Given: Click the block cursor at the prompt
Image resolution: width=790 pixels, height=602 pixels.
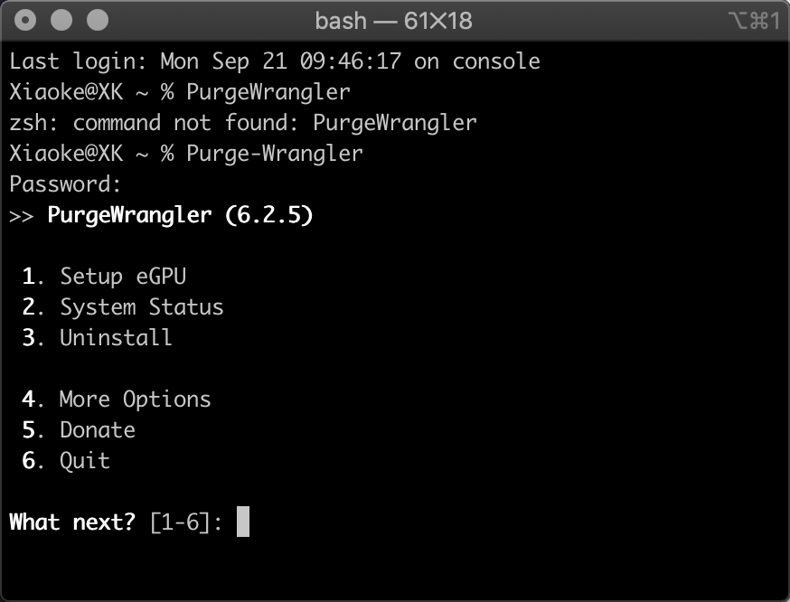Looking at the screenshot, I should pos(242,522).
